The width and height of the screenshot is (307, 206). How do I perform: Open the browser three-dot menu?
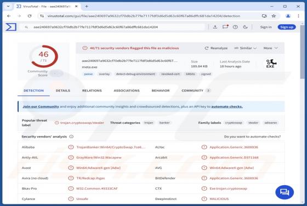(x=298, y=16)
